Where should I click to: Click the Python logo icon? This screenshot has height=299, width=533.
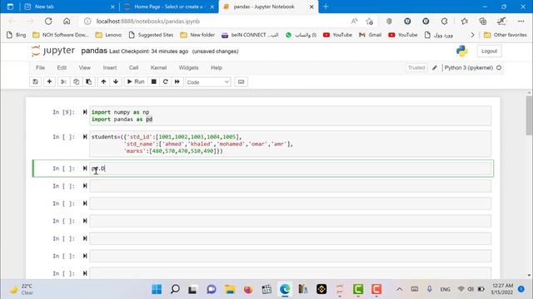(462, 51)
